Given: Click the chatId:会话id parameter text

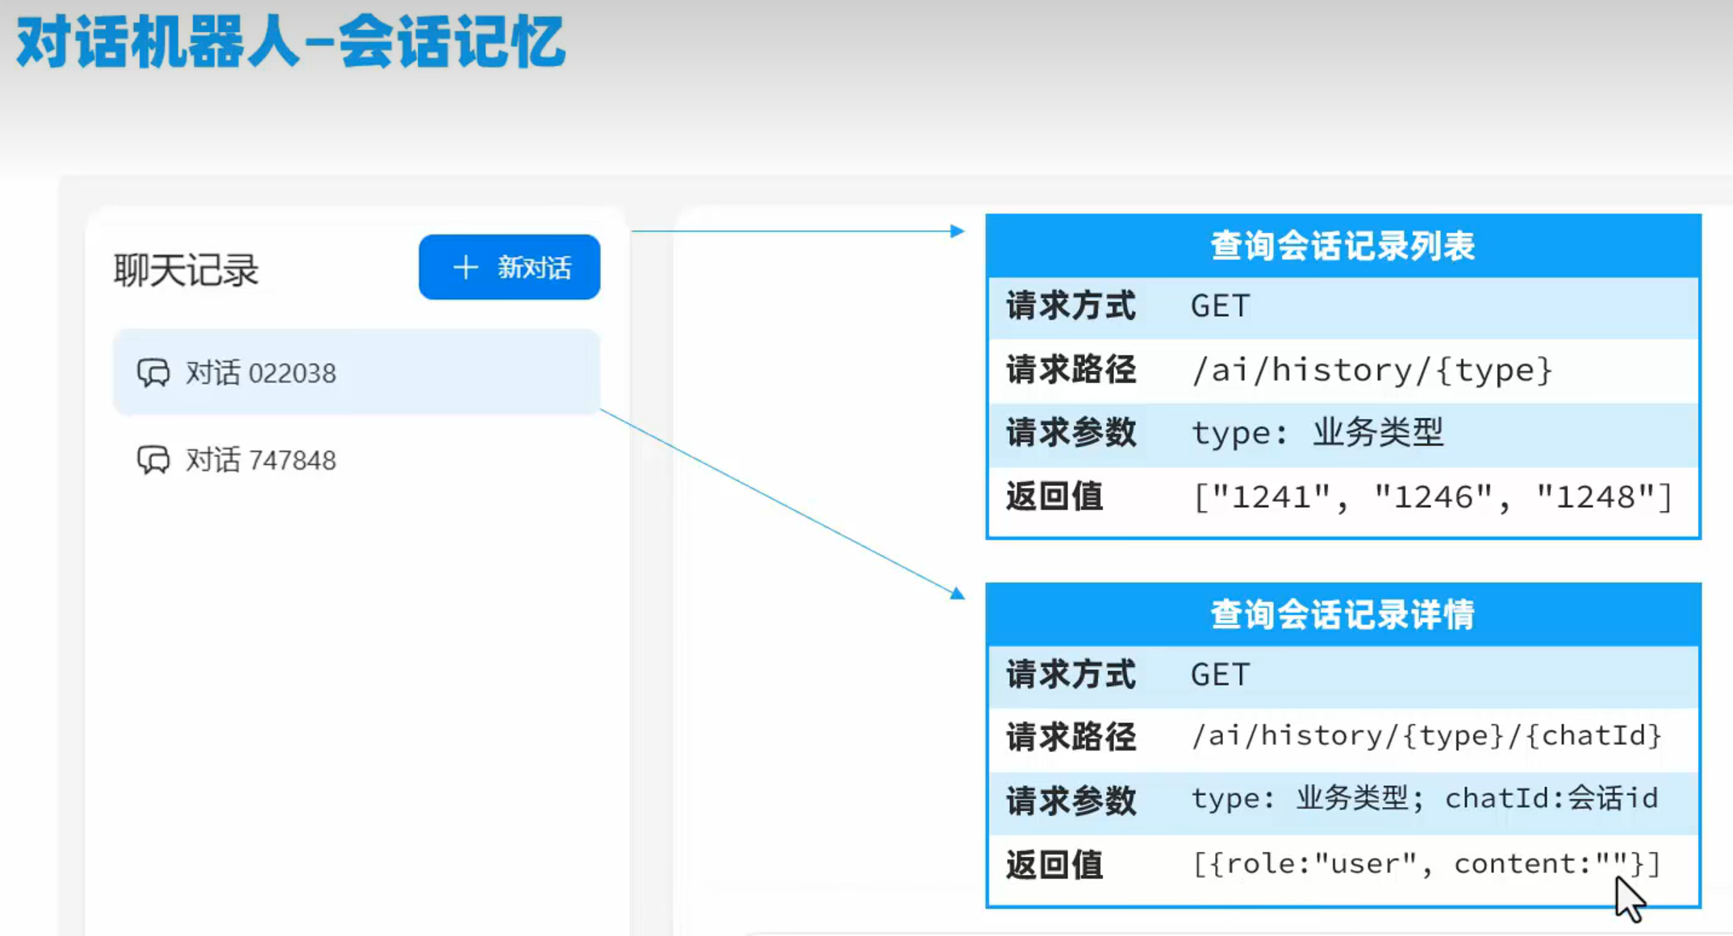Looking at the screenshot, I should point(1551,798).
